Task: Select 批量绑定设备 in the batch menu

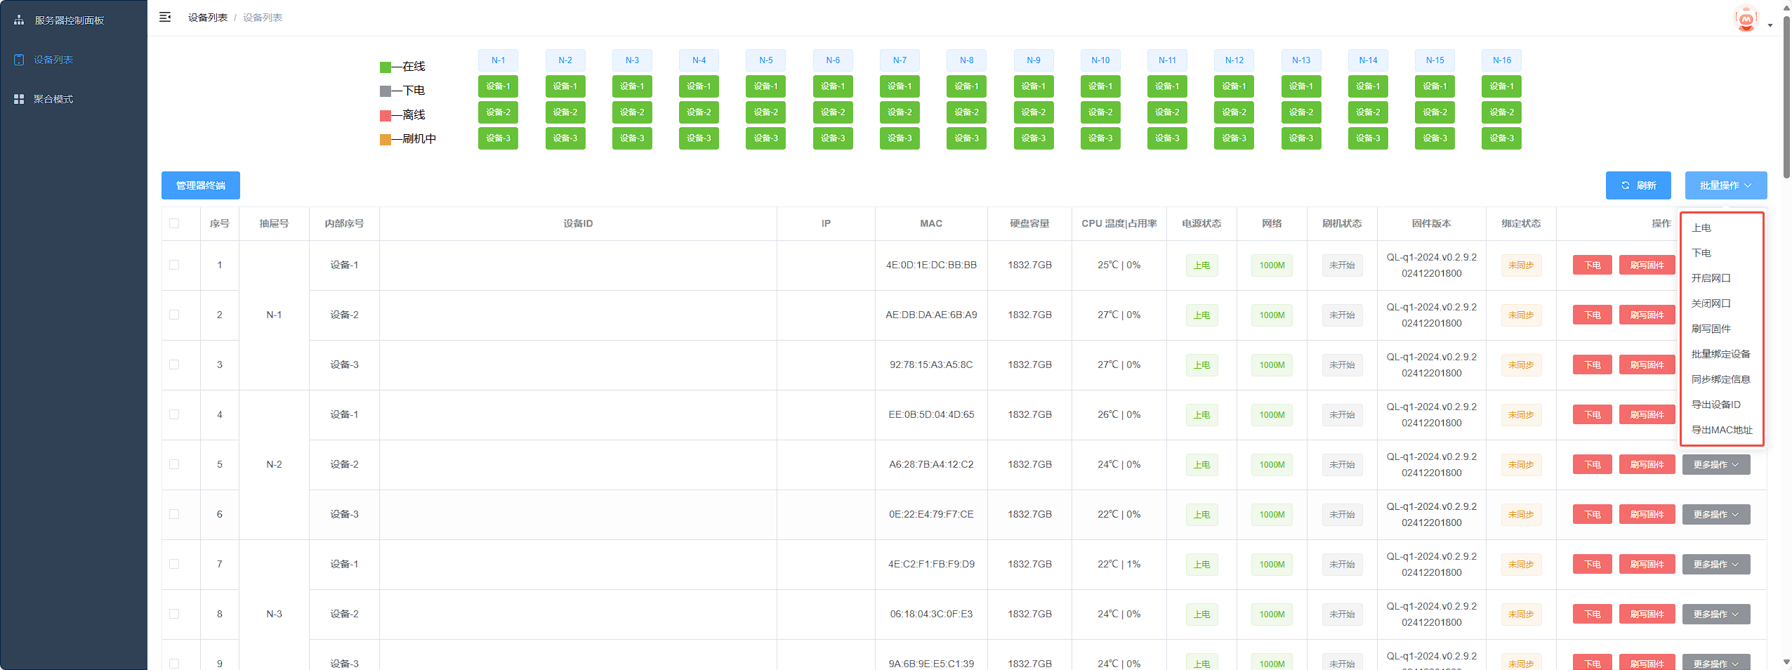Action: [1720, 354]
